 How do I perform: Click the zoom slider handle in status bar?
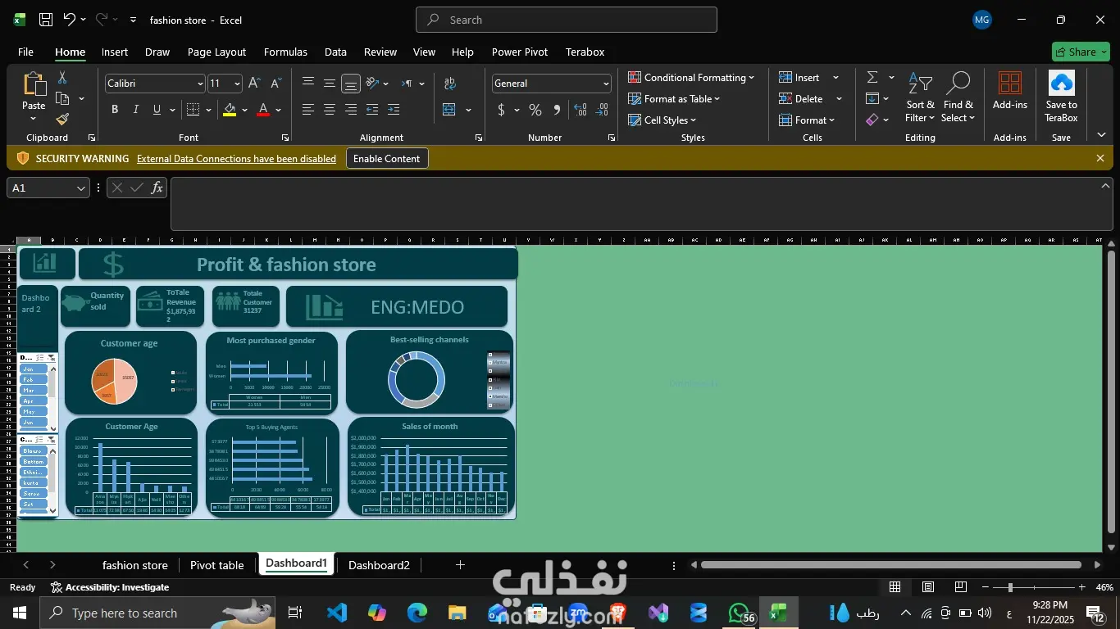[1010, 587]
